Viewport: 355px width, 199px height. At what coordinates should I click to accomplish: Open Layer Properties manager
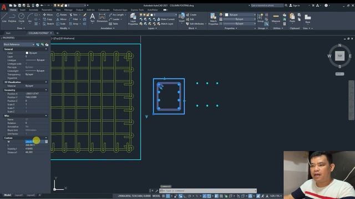click(x=133, y=19)
